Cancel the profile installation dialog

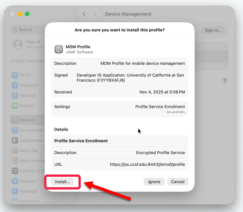tap(178, 182)
